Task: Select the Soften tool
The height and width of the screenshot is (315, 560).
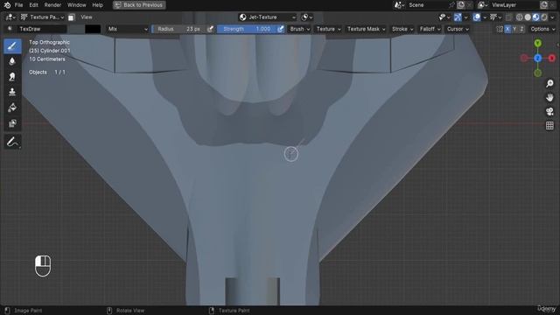Action: click(12, 61)
